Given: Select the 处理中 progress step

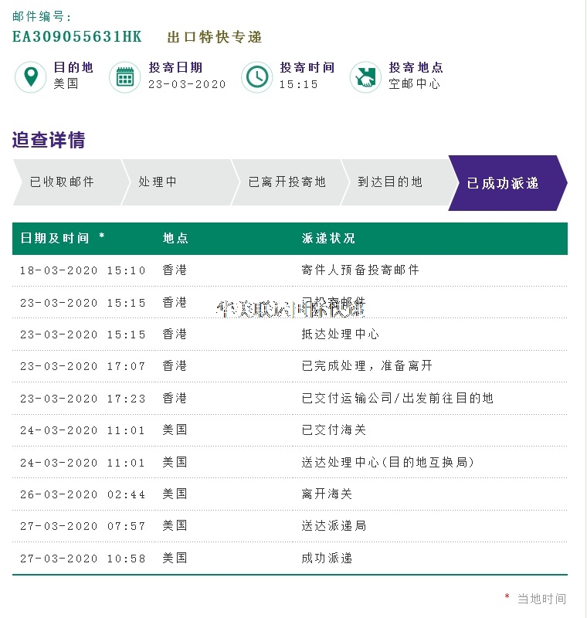Looking at the screenshot, I should (x=158, y=182).
